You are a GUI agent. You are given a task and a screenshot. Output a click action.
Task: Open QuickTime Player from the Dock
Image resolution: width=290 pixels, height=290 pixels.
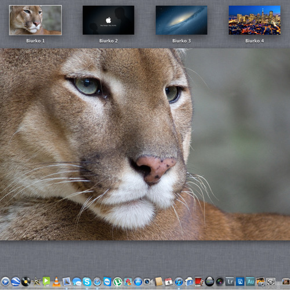pos(5,281)
